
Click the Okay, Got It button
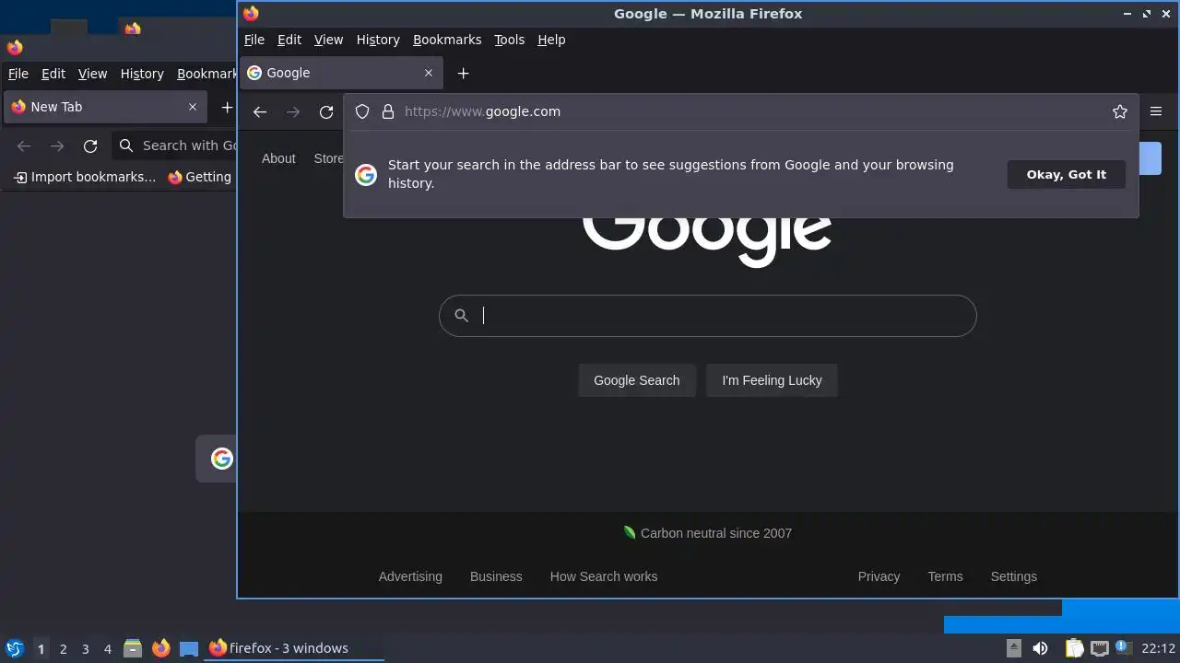click(x=1067, y=174)
